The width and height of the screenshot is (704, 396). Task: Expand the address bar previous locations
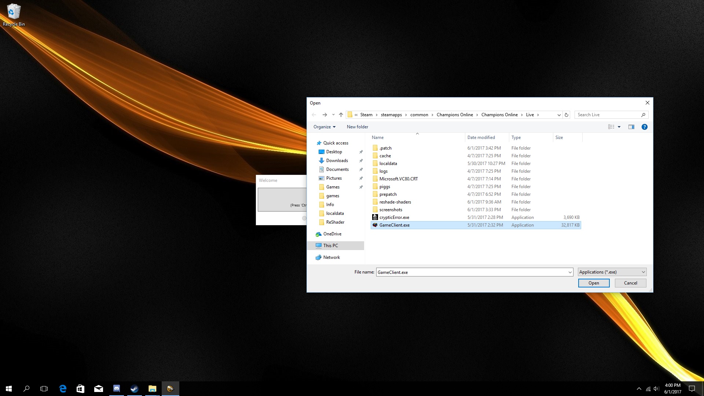559,115
